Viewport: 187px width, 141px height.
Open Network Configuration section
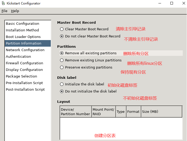[x=28, y=50]
